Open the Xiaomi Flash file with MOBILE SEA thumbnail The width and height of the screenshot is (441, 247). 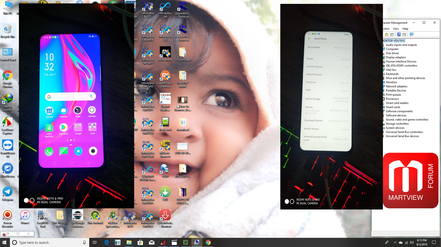coord(165,103)
